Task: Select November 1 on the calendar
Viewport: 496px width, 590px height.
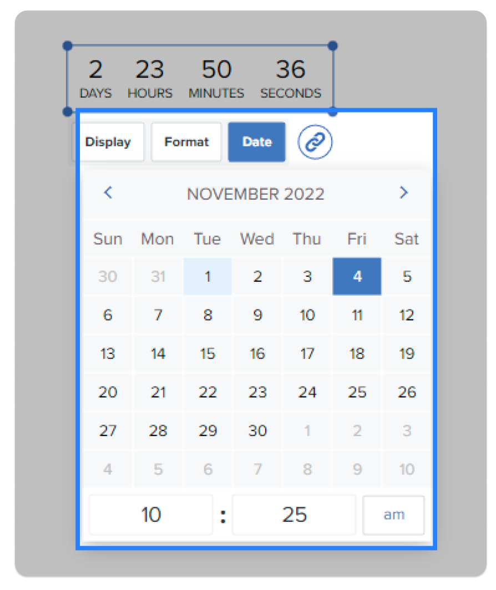Action: click(x=207, y=276)
